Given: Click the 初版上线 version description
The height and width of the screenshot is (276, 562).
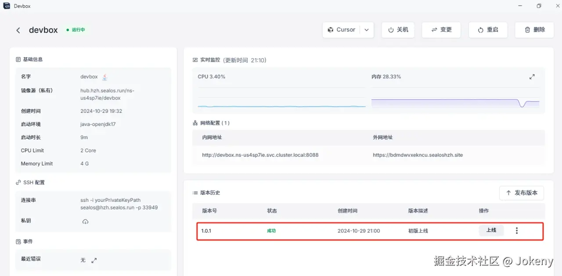Looking at the screenshot, I should 418,231.
